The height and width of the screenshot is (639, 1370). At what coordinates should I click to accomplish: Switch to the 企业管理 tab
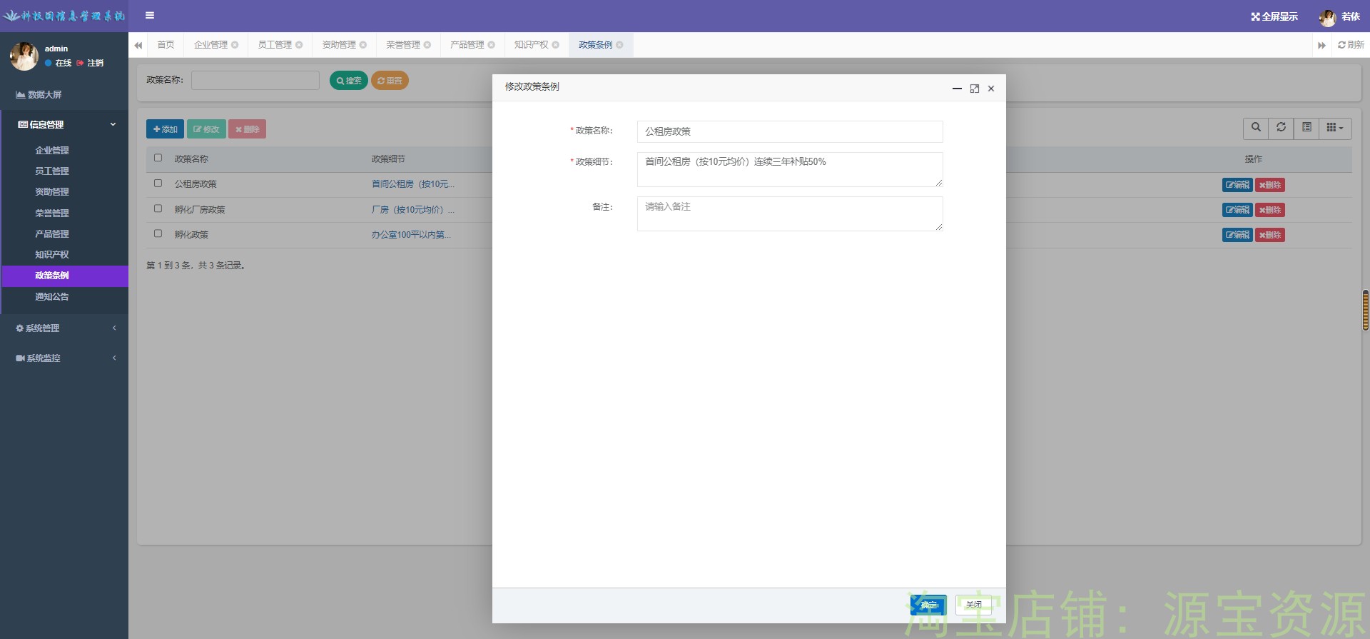click(210, 45)
